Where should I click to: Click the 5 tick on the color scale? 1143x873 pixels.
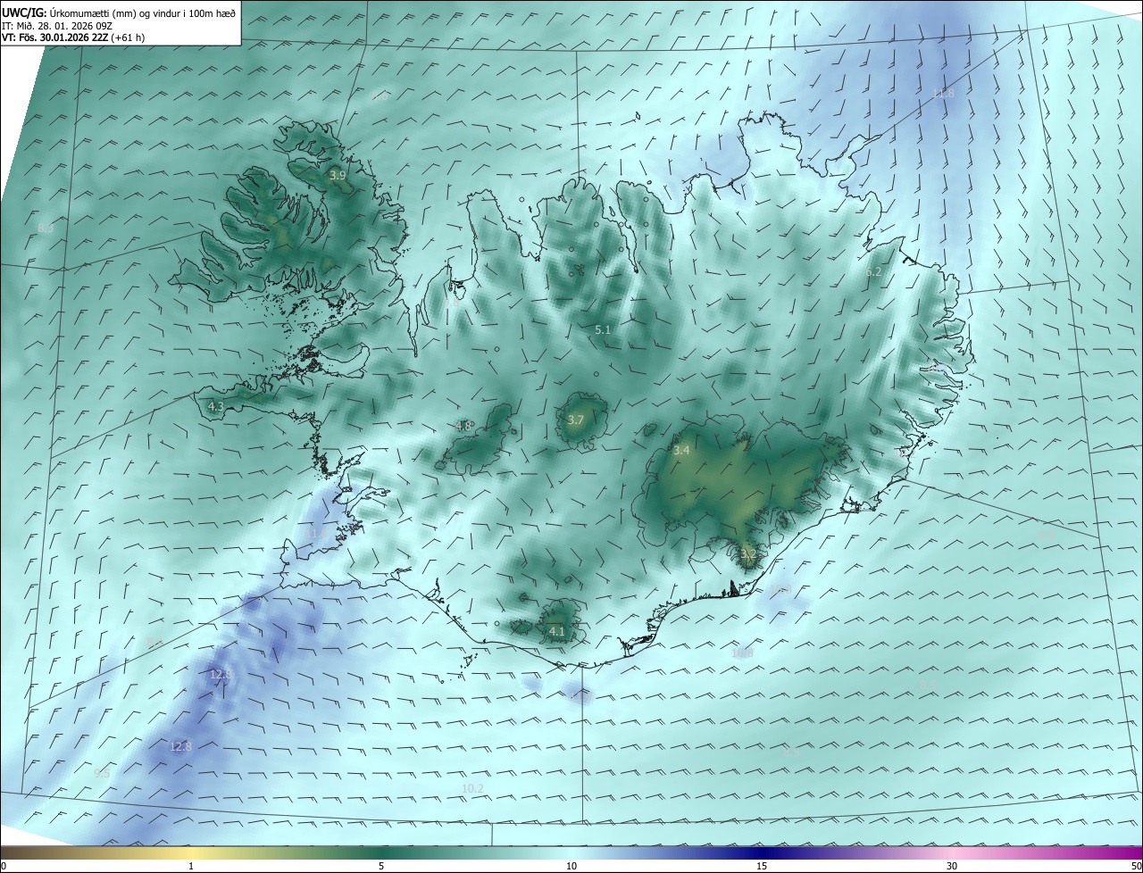[381, 866]
